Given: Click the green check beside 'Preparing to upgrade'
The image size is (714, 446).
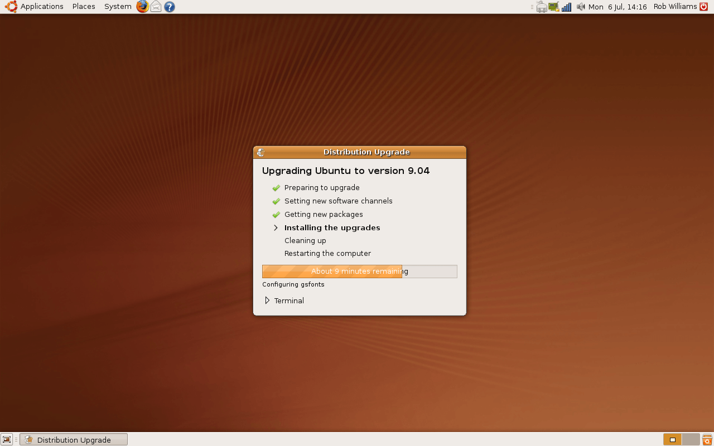Looking at the screenshot, I should point(276,188).
